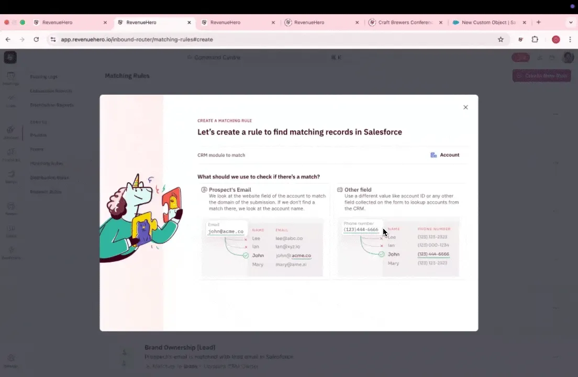Open Routing Logs in the side menu
Viewport: 578px width, 377px height.
43,76
